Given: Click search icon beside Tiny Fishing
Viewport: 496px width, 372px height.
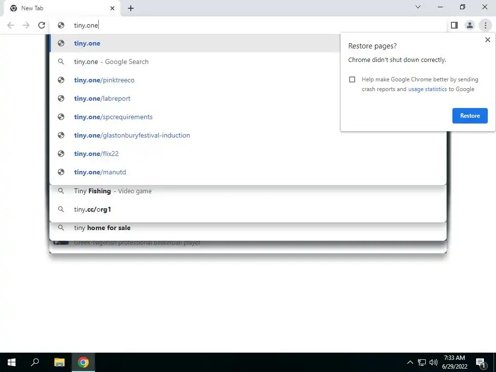Looking at the screenshot, I should pos(61,191).
